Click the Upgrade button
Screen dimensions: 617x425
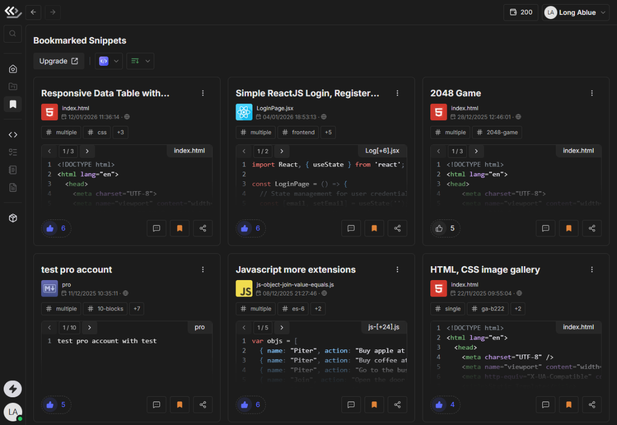point(59,61)
